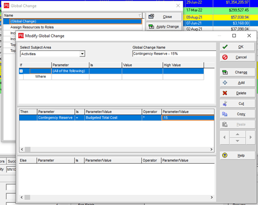The image size is (258, 205).
Task: Delete the selected statement
Action: point(237,93)
